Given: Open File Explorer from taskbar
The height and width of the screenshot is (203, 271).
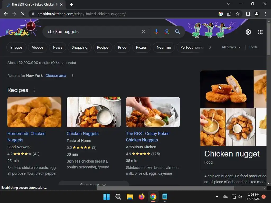Looking at the screenshot, I should 130,197.
